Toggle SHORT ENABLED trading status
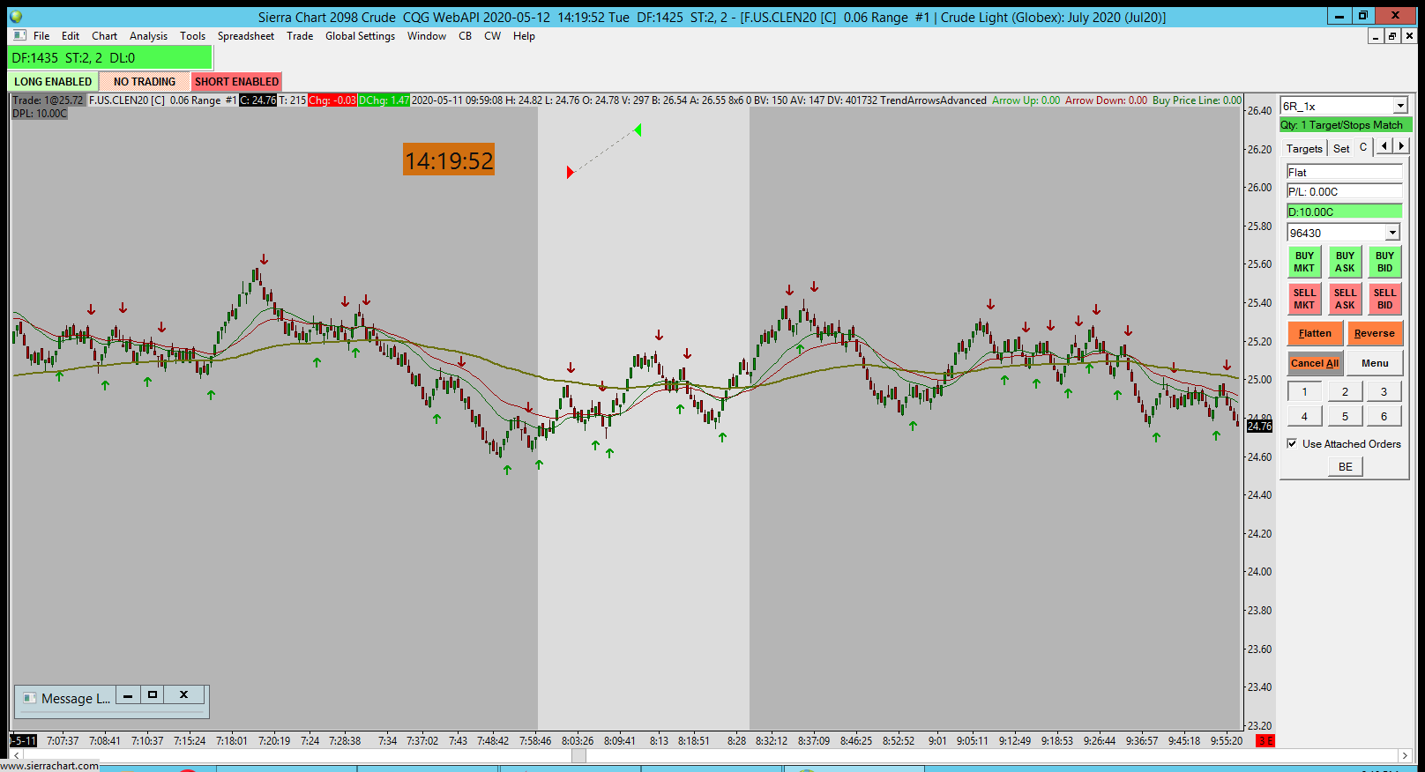The width and height of the screenshot is (1425, 772). click(x=236, y=81)
